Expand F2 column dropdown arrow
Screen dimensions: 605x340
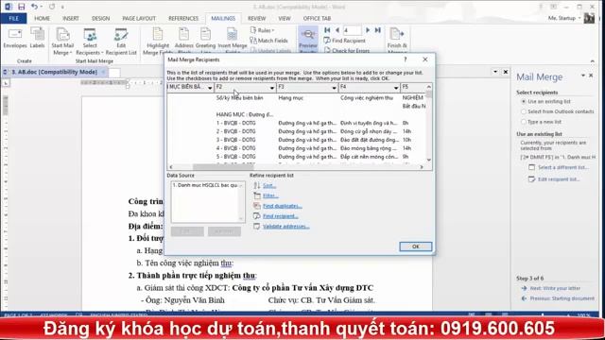pos(271,88)
